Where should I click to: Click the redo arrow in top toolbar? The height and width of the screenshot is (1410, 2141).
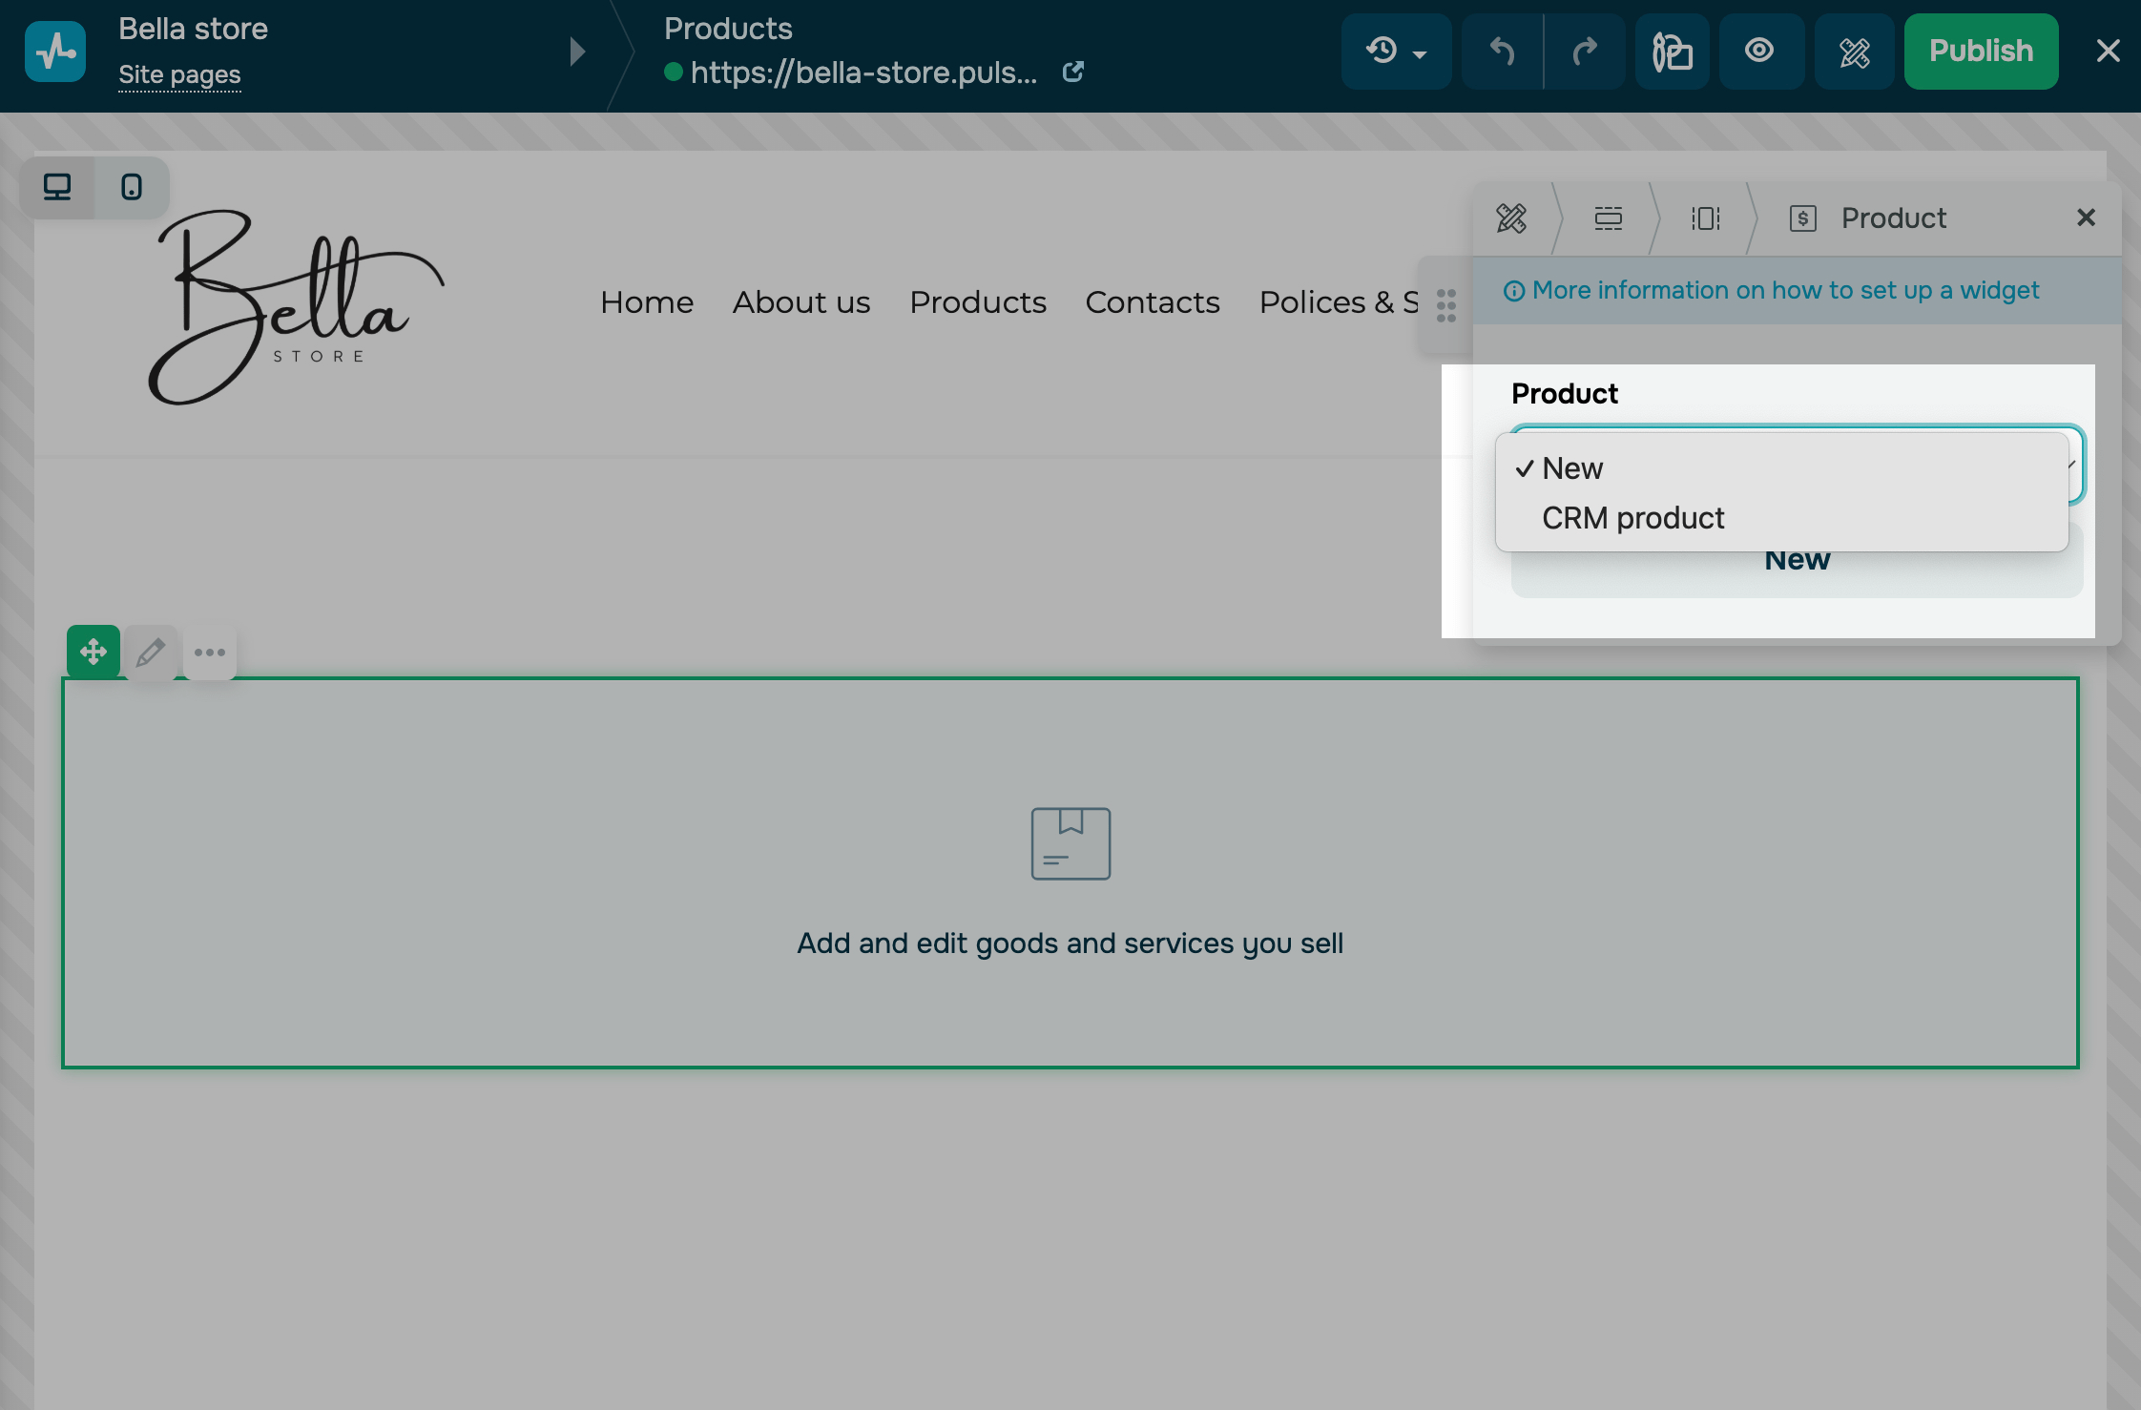pos(1585,52)
